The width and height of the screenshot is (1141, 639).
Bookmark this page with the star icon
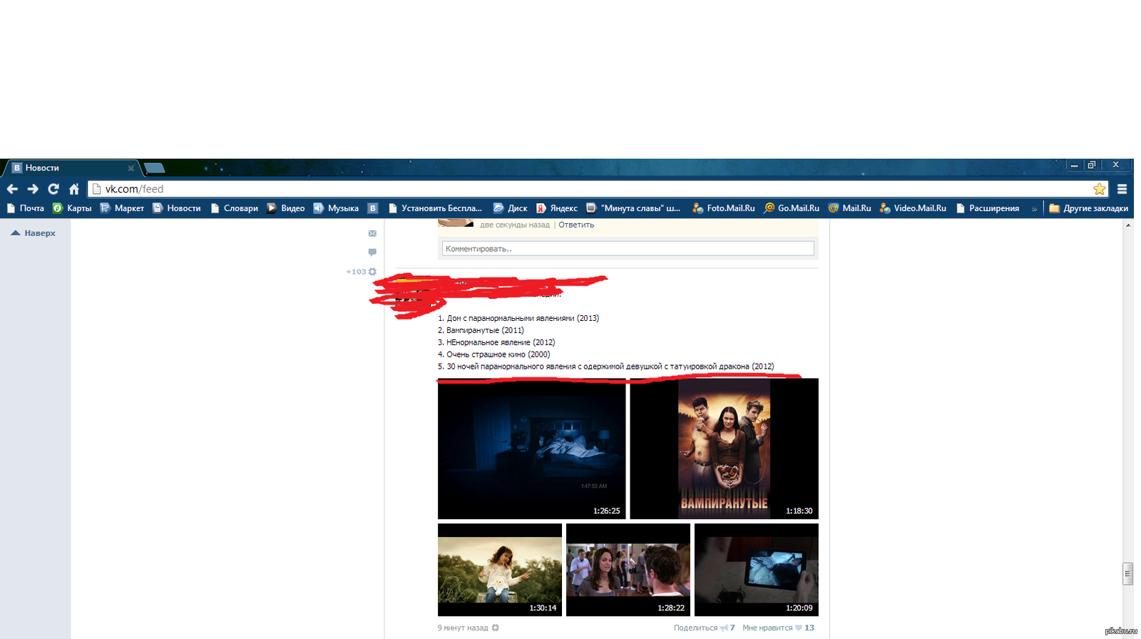[x=1099, y=189]
